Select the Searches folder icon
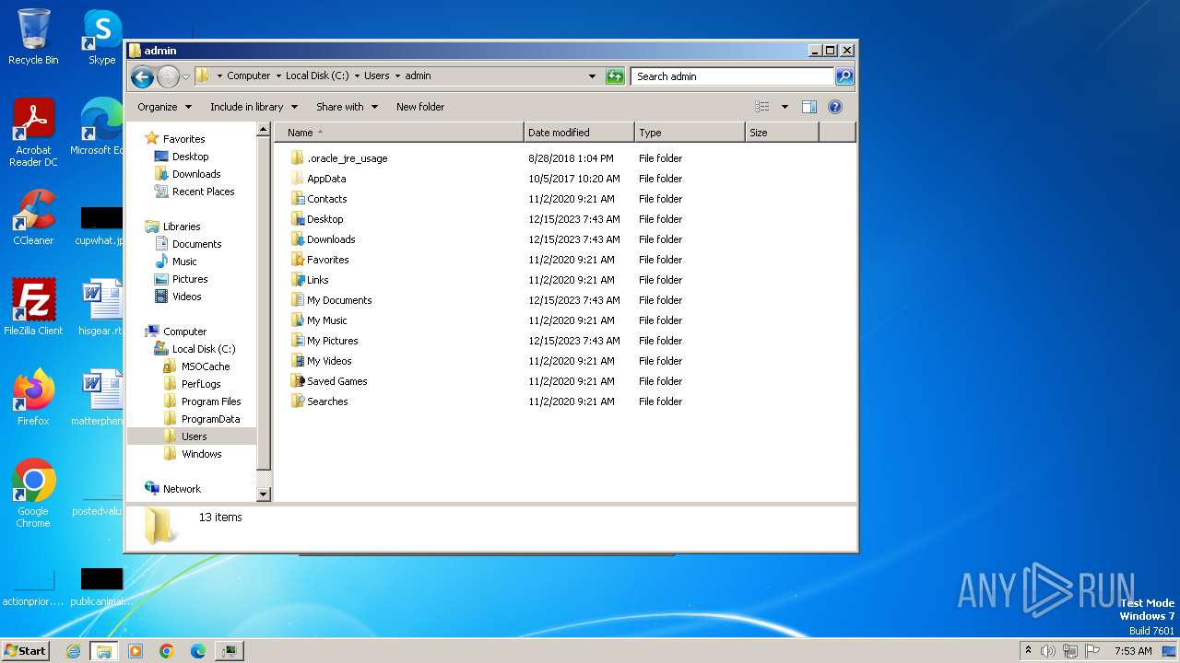1180x663 pixels. tap(297, 401)
